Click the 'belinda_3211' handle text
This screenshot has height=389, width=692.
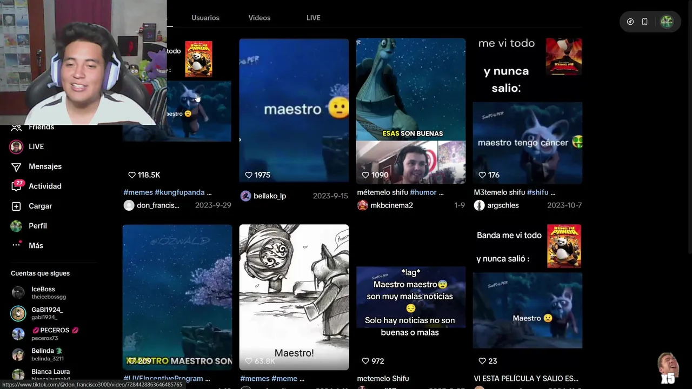tap(48, 359)
